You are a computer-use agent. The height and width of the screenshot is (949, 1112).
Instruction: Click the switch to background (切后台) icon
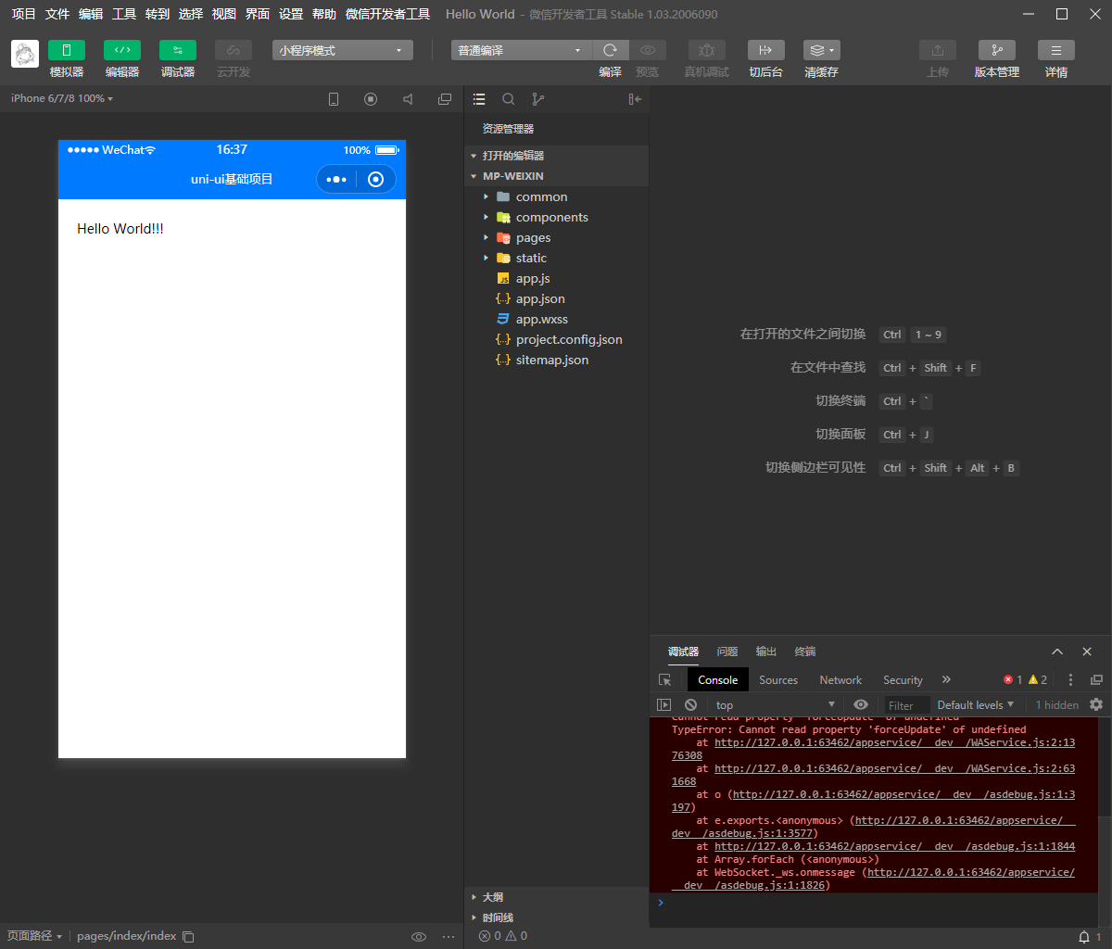766,50
